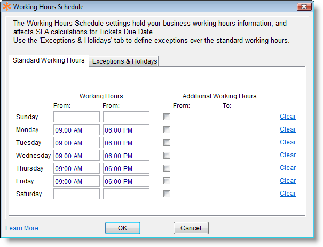Cancel the schedule changes

click(191, 228)
